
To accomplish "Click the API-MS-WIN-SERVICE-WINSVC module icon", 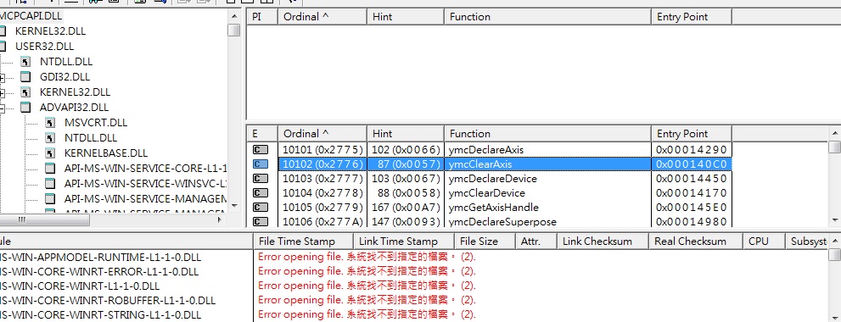I will point(50,183).
